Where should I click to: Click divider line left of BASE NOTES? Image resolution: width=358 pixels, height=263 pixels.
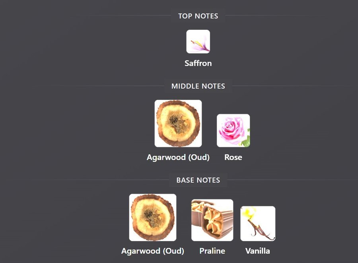click(x=101, y=180)
